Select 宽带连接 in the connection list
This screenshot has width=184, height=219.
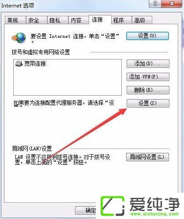tap(30, 64)
